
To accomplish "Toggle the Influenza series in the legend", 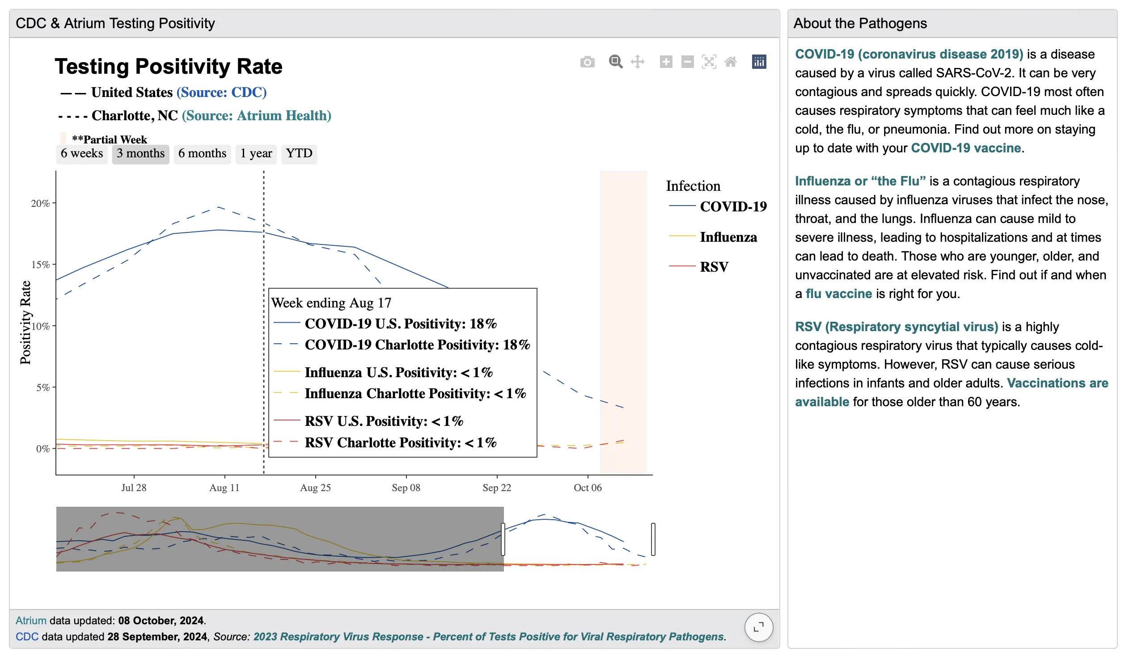I will 728,237.
